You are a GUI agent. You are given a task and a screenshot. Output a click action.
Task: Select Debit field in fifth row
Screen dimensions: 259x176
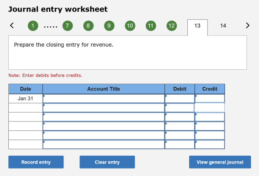tap(180, 135)
